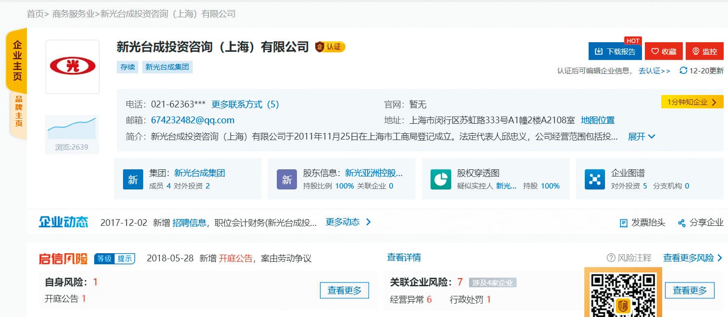Open the 股权穿透图 title
Viewport: 728px width, 317px height.
[478, 173]
